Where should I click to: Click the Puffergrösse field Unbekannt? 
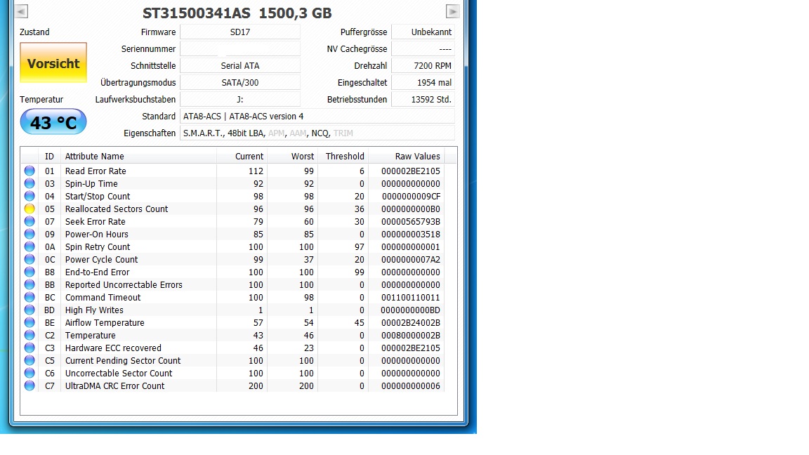(x=423, y=32)
